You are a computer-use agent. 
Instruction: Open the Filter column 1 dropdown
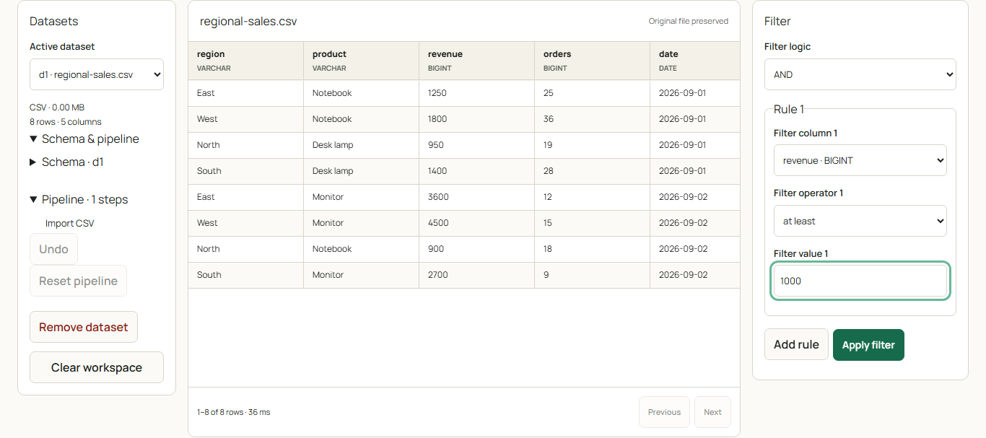(860, 160)
